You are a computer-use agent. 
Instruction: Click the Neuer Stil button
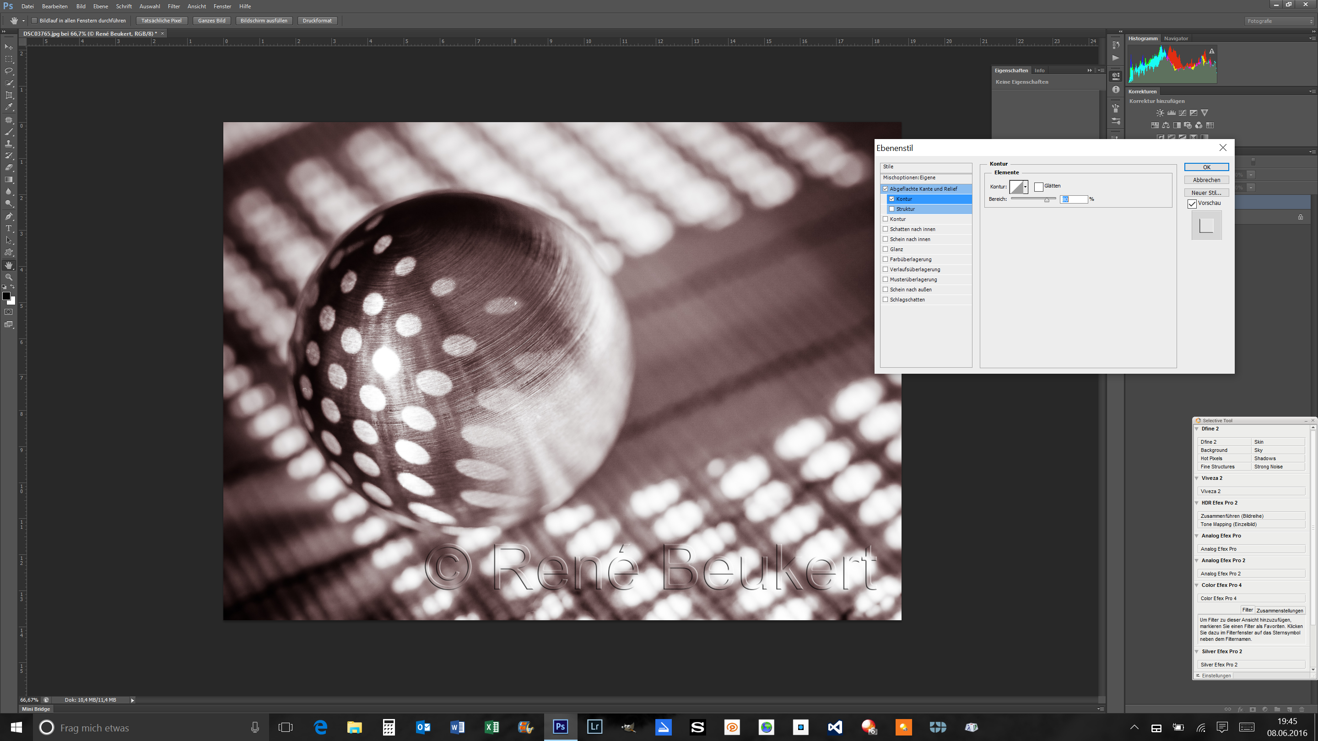pos(1206,193)
